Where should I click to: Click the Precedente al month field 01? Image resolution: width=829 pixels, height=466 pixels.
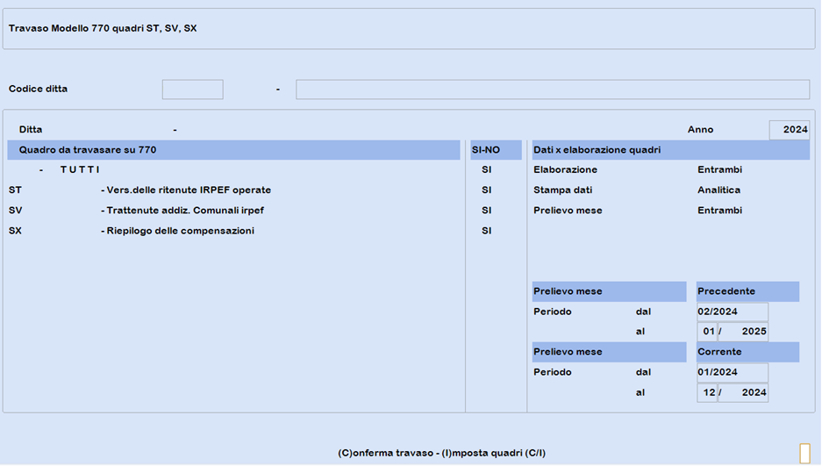click(x=707, y=332)
